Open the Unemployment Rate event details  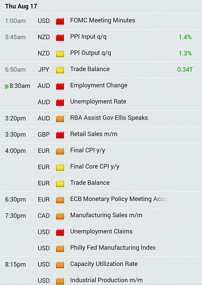pyautogui.click(x=101, y=102)
